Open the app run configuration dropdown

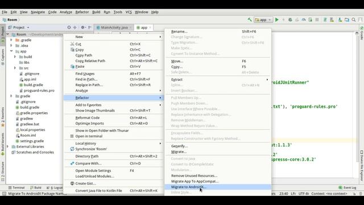point(263,20)
